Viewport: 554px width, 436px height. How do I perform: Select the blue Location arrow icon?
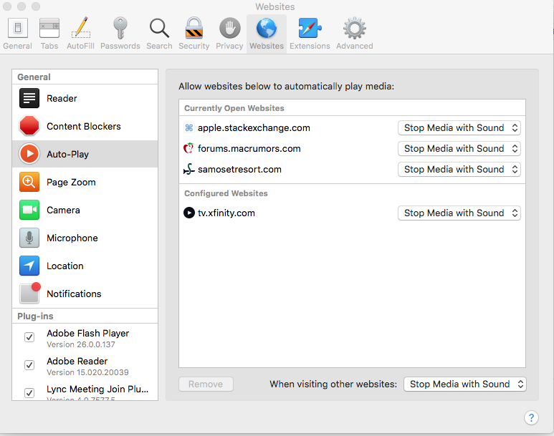tap(29, 266)
